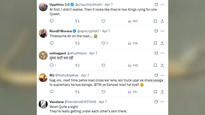Open more options for Uppittoo 3.0's tweet
This screenshot has width=205, height=115.
pyautogui.click(x=162, y=5)
